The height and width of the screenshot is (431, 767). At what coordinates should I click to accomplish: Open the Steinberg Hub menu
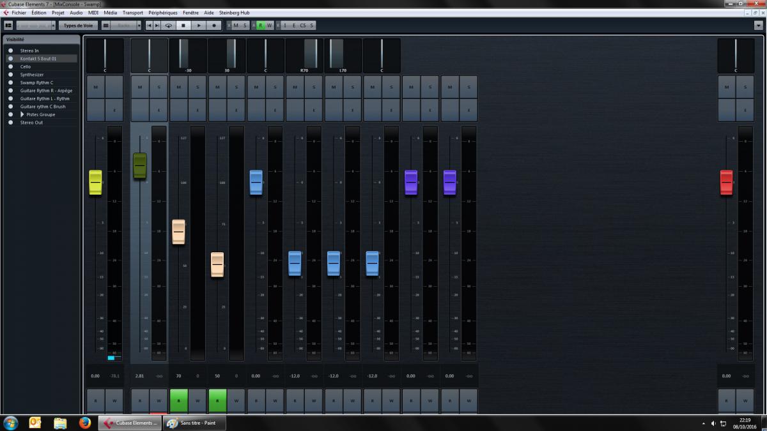235,13
